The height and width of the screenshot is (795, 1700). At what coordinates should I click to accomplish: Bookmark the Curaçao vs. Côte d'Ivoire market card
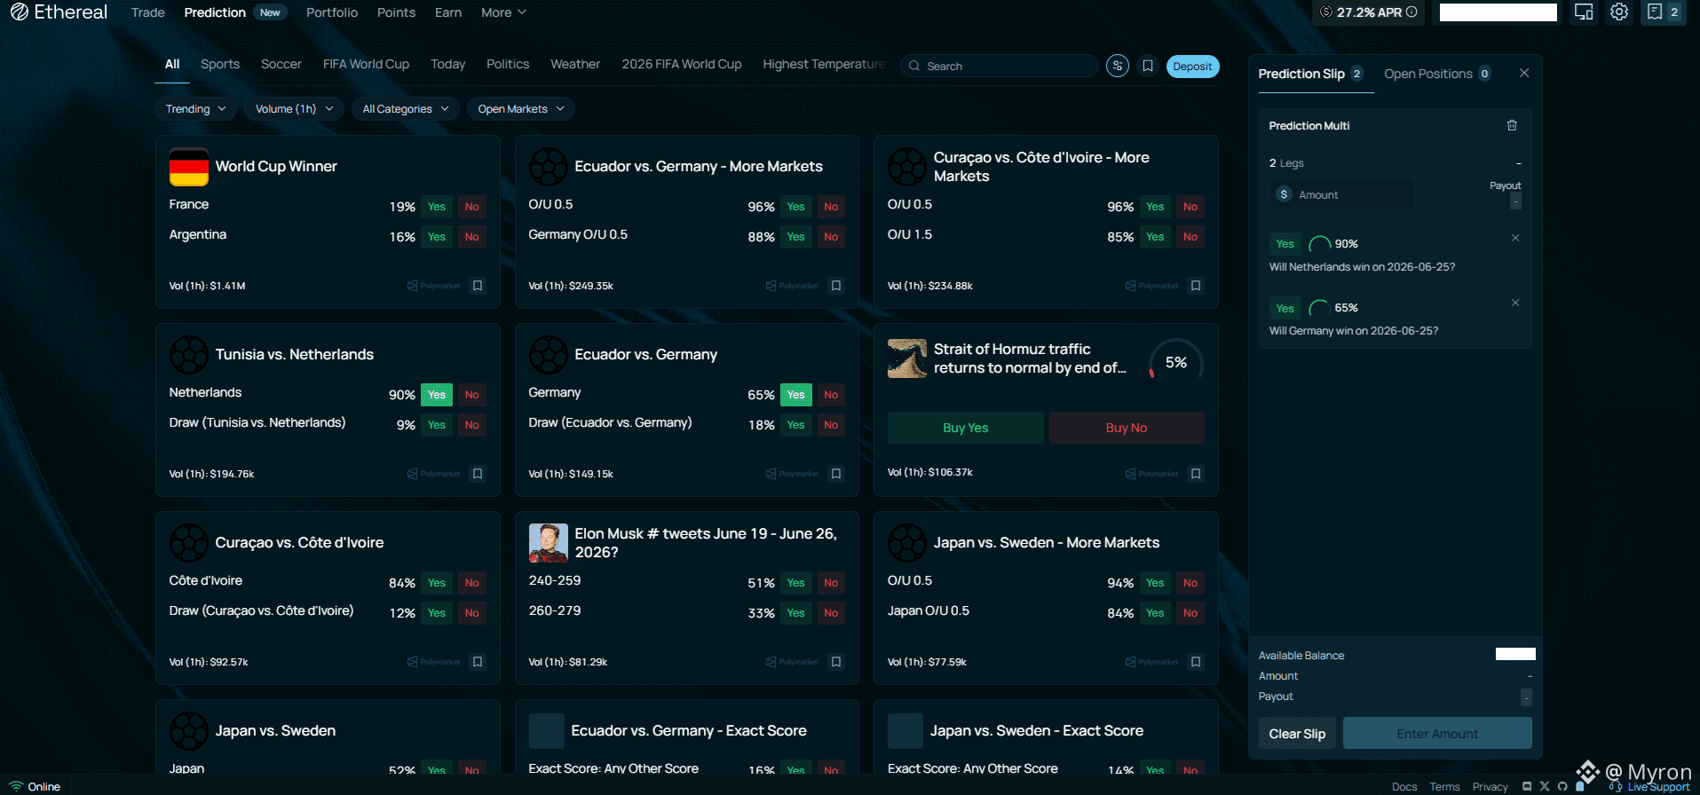pyautogui.click(x=478, y=662)
